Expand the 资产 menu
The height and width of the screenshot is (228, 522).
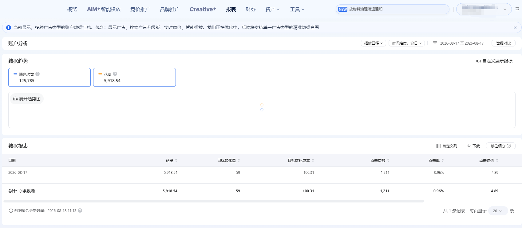point(272,10)
